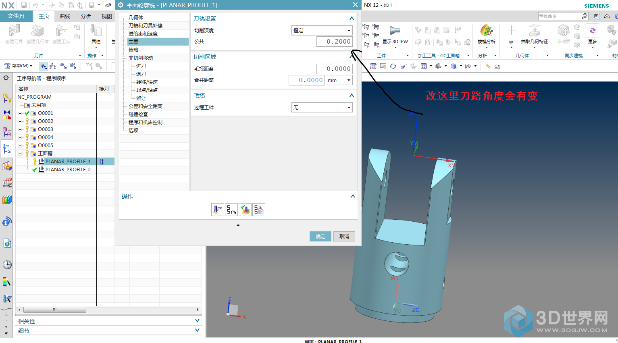Open the in-process workpiece (过程工件) dropdown
618x343 pixels.
(x=322, y=107)
